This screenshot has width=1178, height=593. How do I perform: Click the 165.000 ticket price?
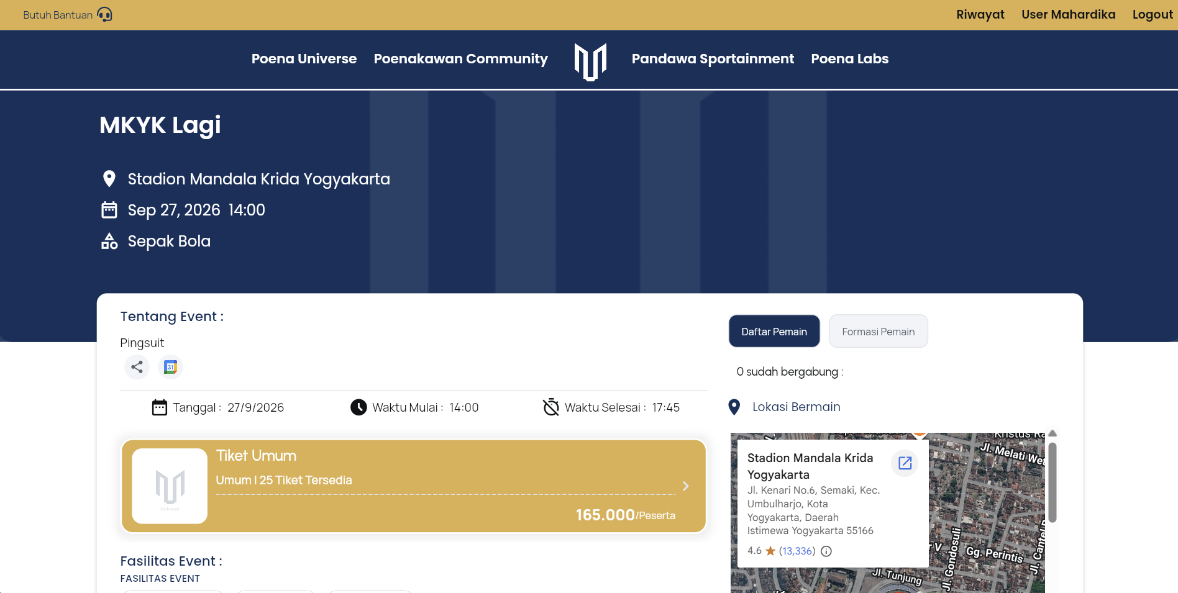pyautogui.click(x=605, y=515)
